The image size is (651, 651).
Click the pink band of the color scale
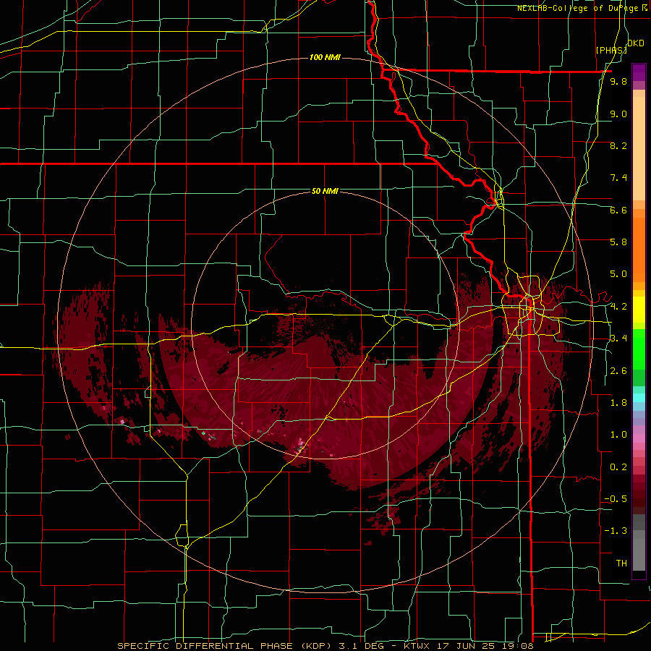point(639,438)
